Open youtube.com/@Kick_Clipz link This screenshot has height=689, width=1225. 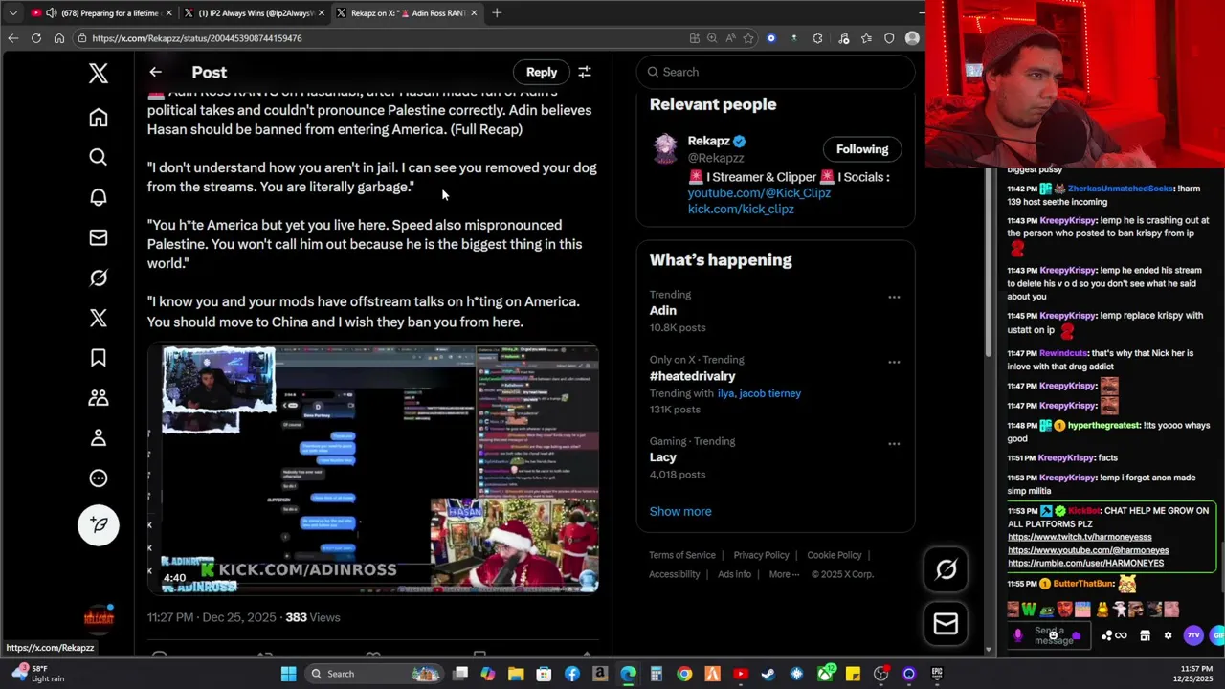tap(759, 192)
